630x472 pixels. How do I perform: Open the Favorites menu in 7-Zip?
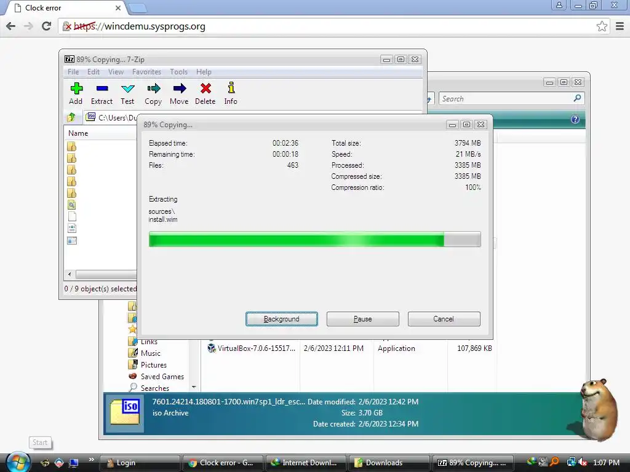coord(146,72)
